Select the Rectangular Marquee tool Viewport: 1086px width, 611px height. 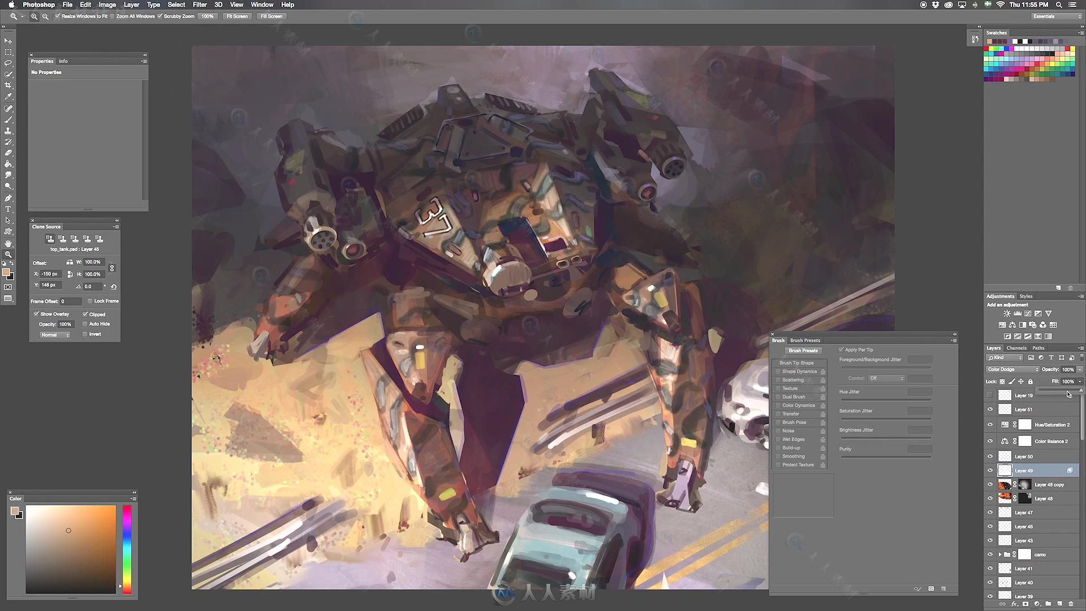pyautogui.click(x=8, y=52)
